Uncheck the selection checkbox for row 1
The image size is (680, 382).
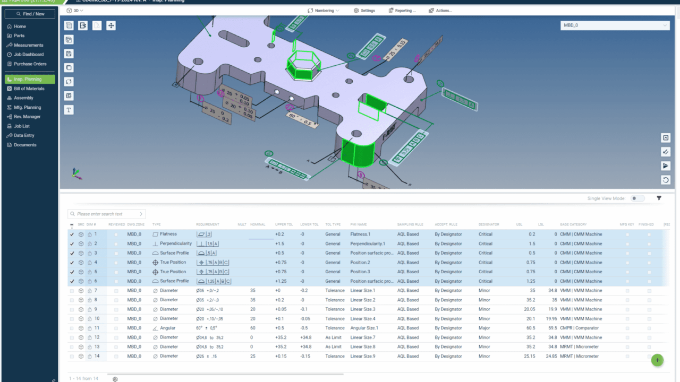(x=72, y=234)
